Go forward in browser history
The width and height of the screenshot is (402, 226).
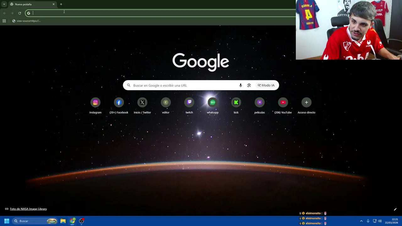(x=12, y=13)
